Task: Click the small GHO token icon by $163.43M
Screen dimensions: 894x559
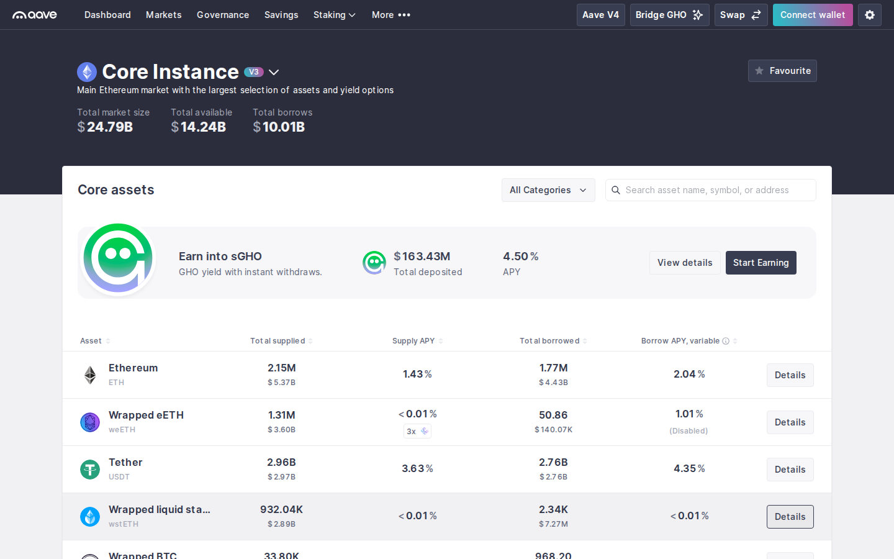Action: 374,263
